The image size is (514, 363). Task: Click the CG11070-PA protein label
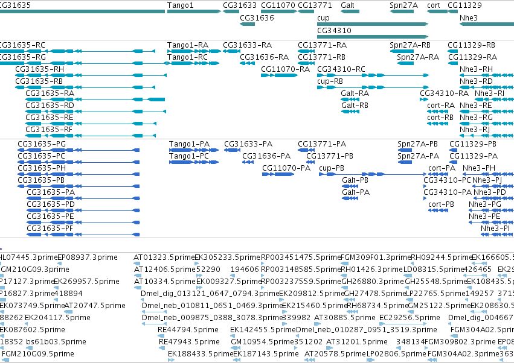(x=286, y=168)
